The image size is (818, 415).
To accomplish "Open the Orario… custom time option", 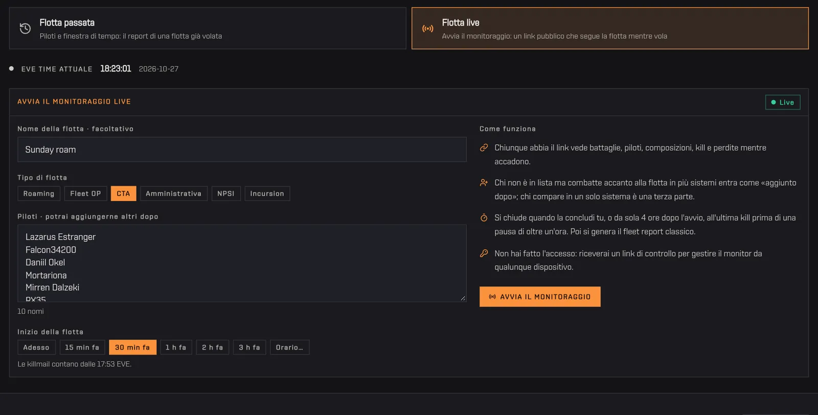I will coord(289,347).
